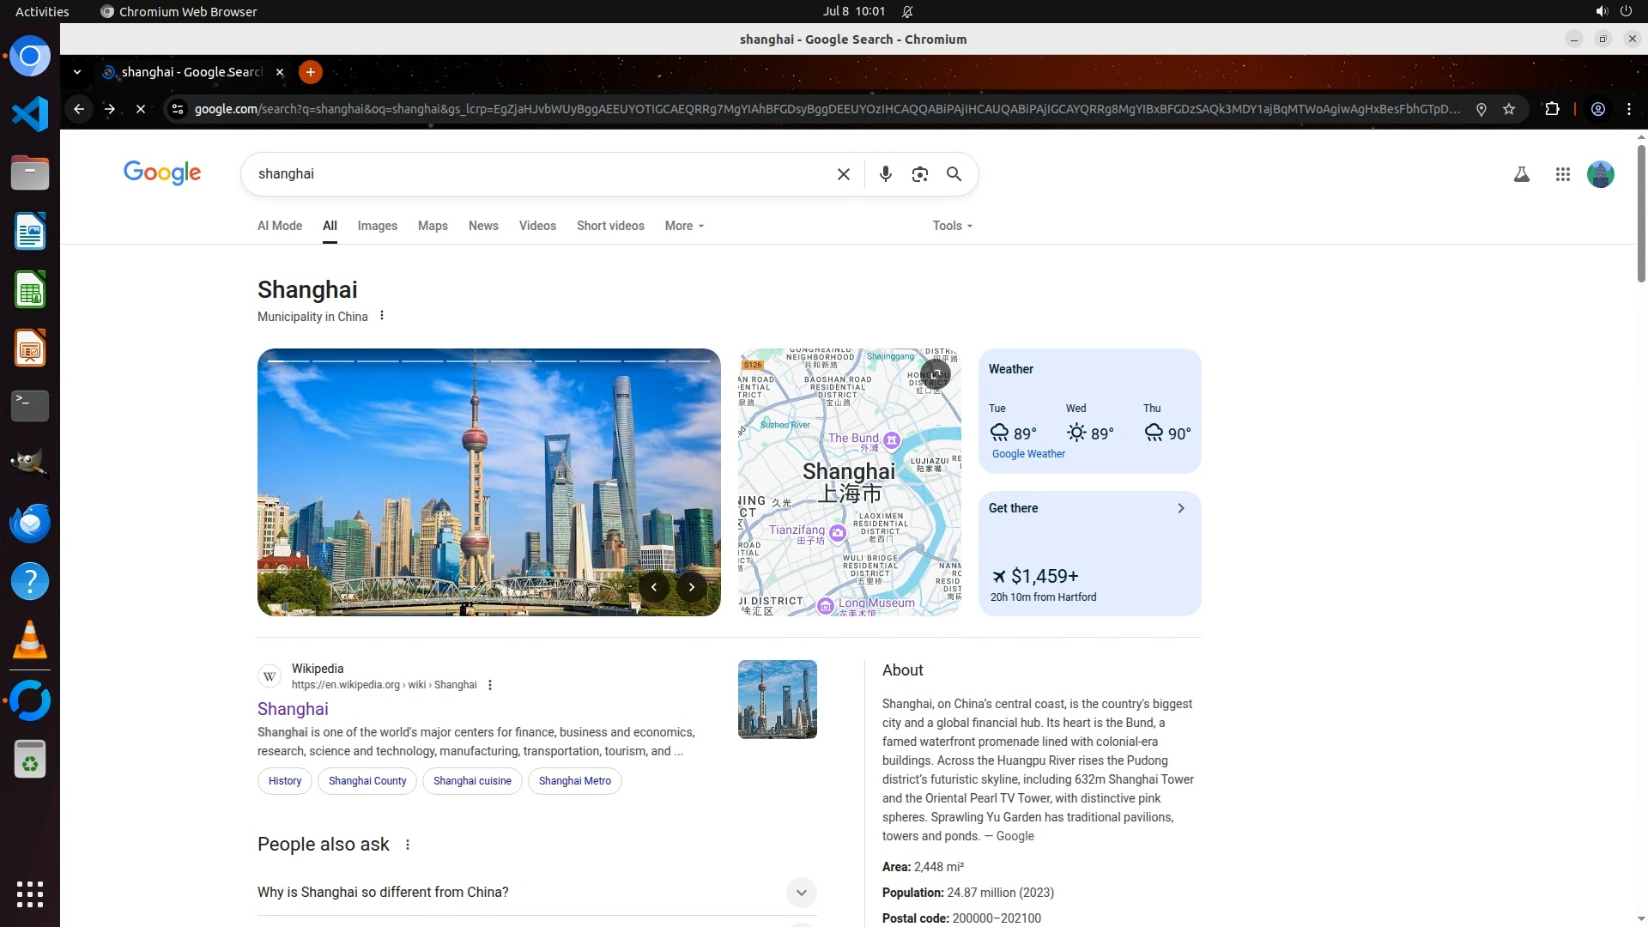Toggle notification bell in top bar
This screenshot has height=927, width=1648.
[907, 12]
